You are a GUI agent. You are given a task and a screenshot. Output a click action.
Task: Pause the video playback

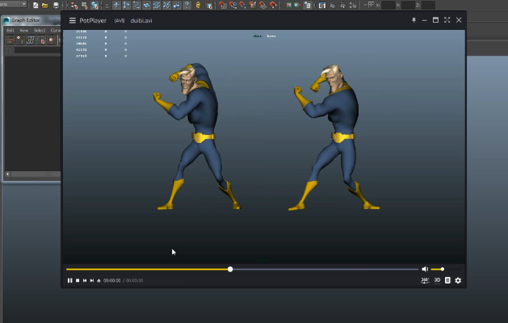click(69, 280)
